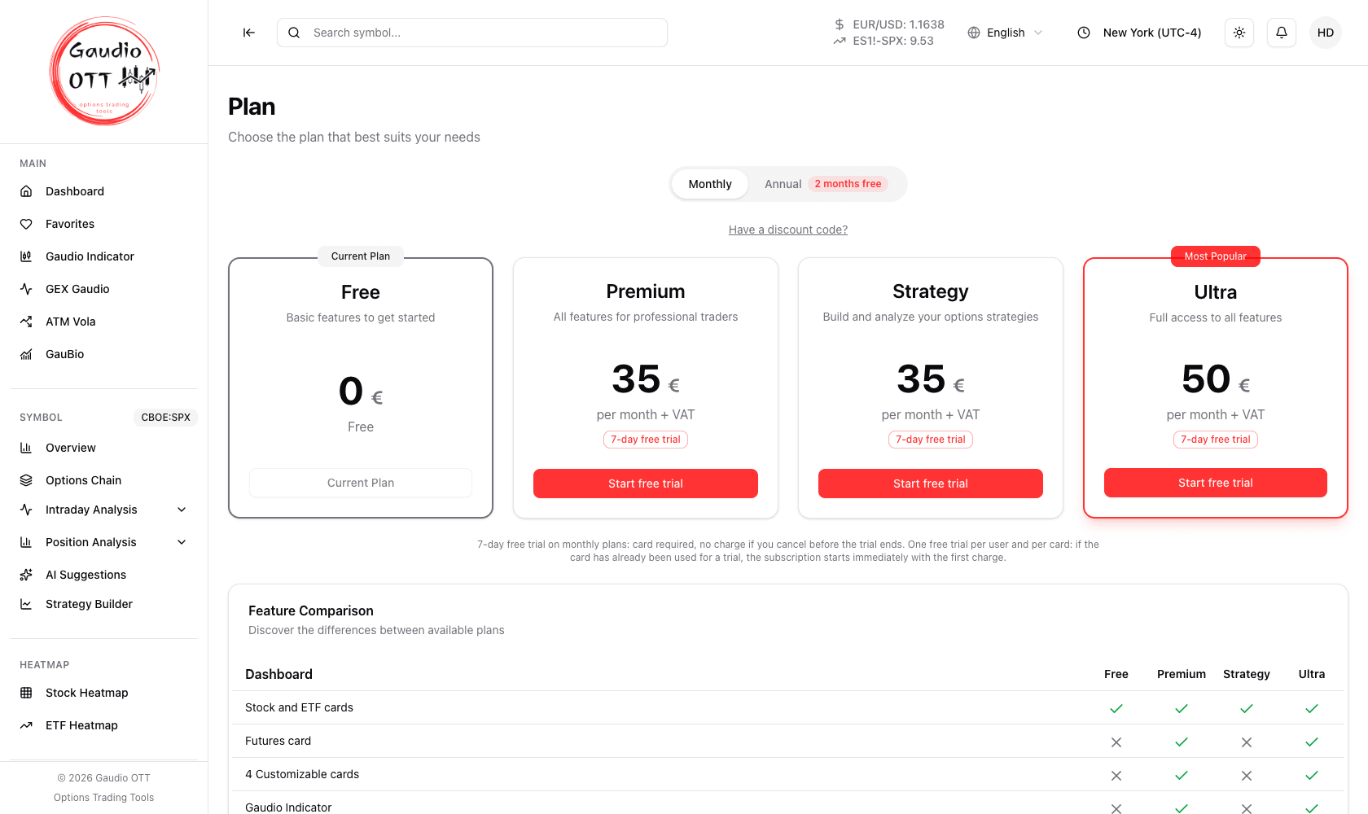Click the Intraday Analysis pulse icon
Viewport: 1368px width, 814px height.
[26, 510]
